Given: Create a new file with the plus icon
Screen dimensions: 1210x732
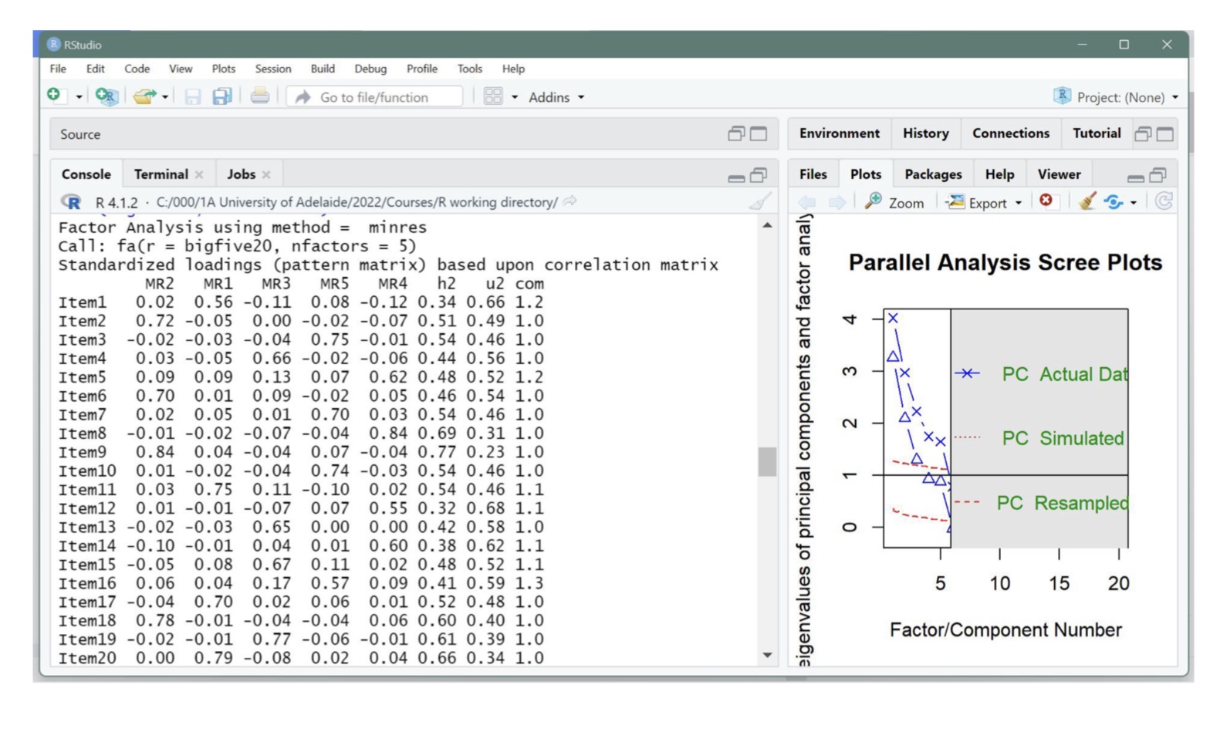Looking at the screenshot, I should pos(53,95).
